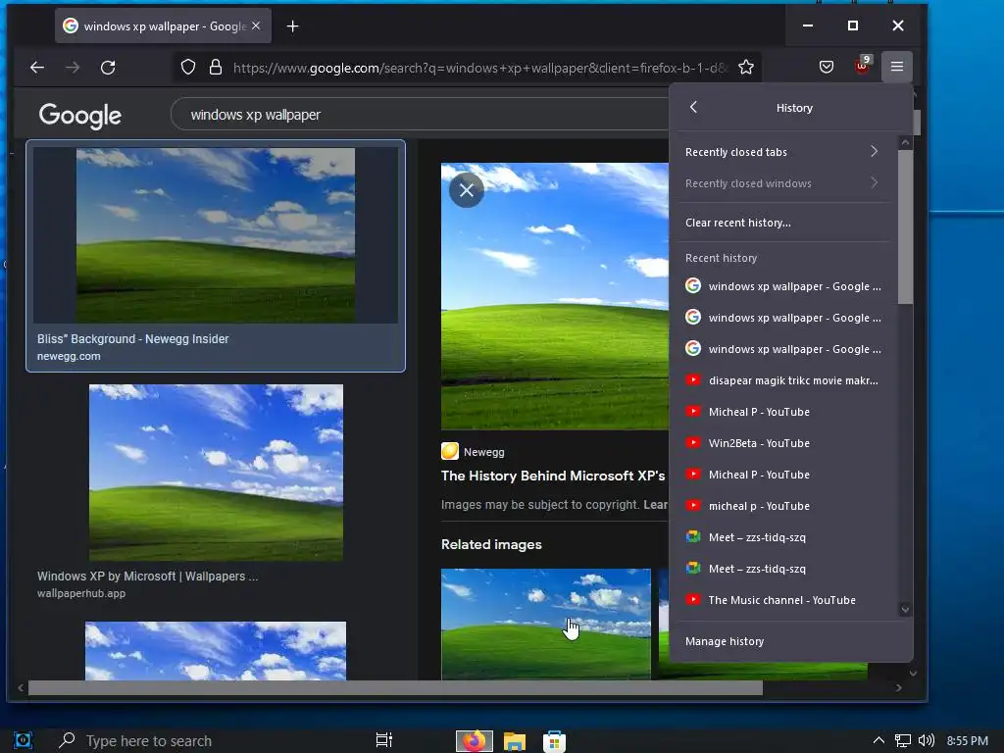This screenshot has width=1004, height=753.
Task: Click the volume speaker tray icon
Action: click(x=926, y=741)
